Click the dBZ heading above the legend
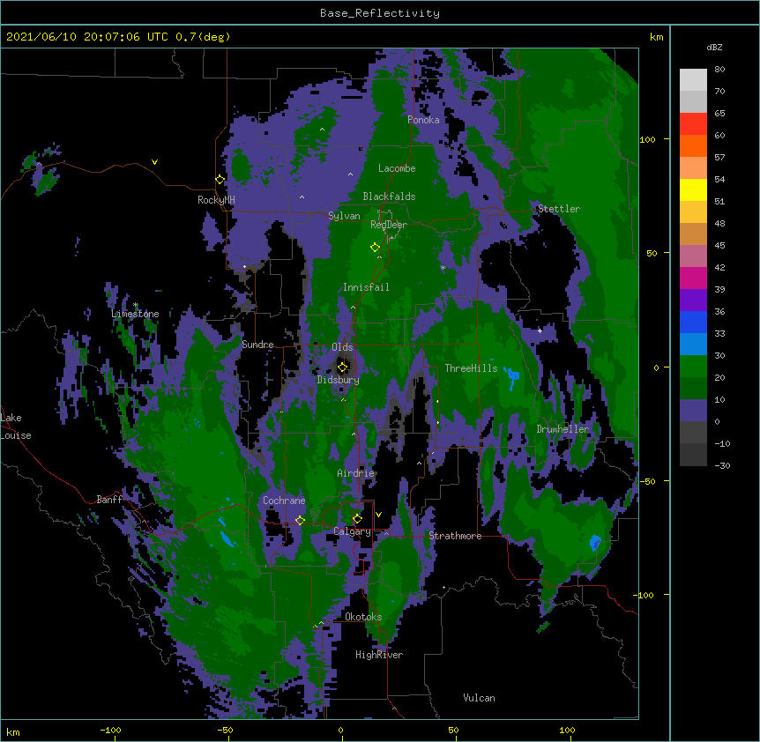Image resolution: width=760 pixels, height=742 pixels. (714, 48)
